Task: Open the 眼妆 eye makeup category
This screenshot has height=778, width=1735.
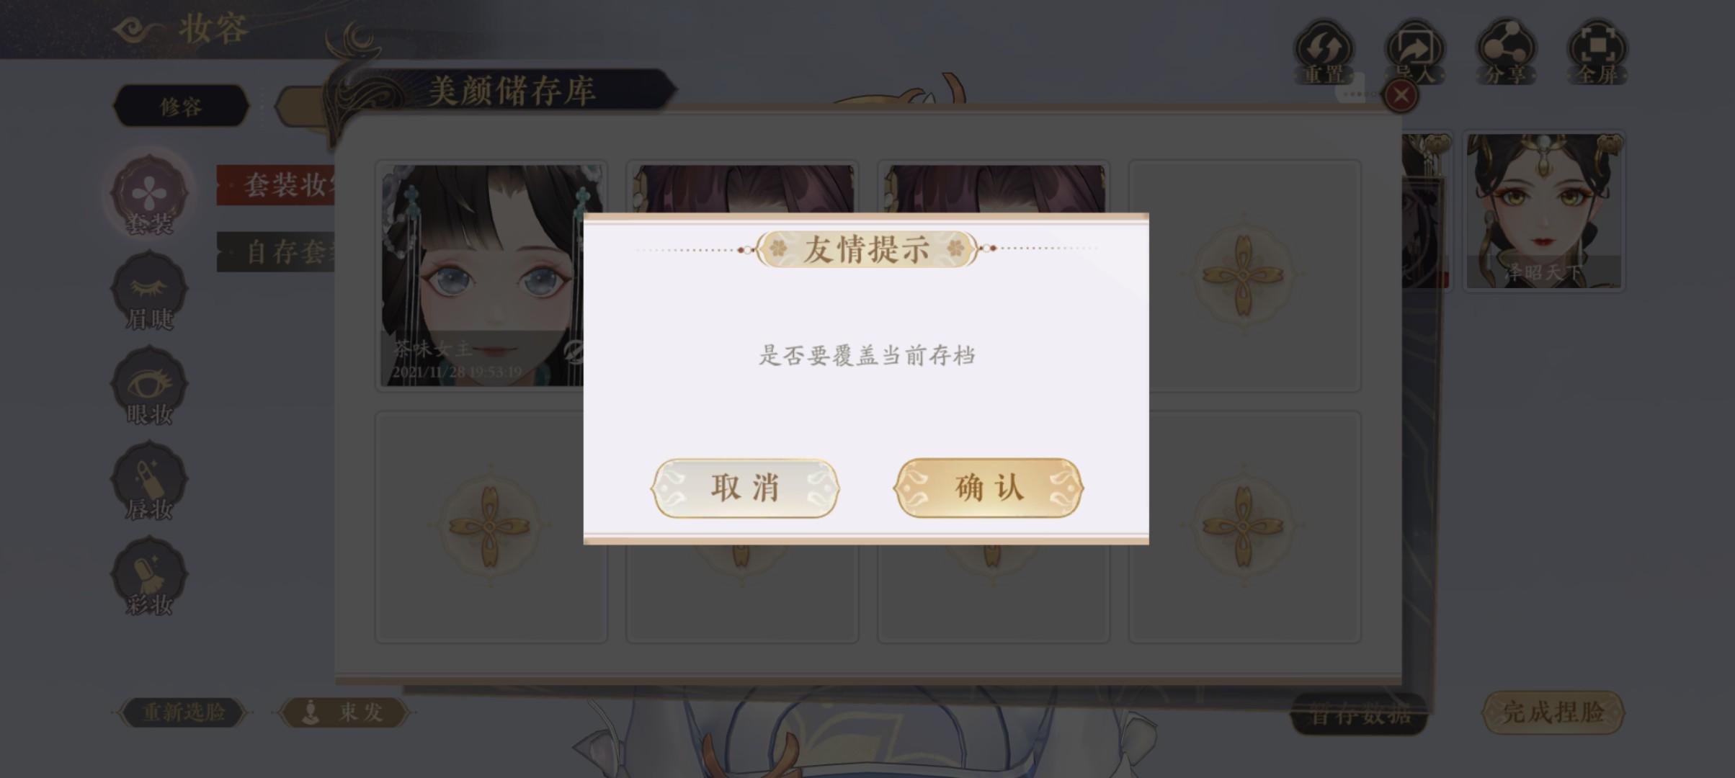Action: (x=149, y=386)
